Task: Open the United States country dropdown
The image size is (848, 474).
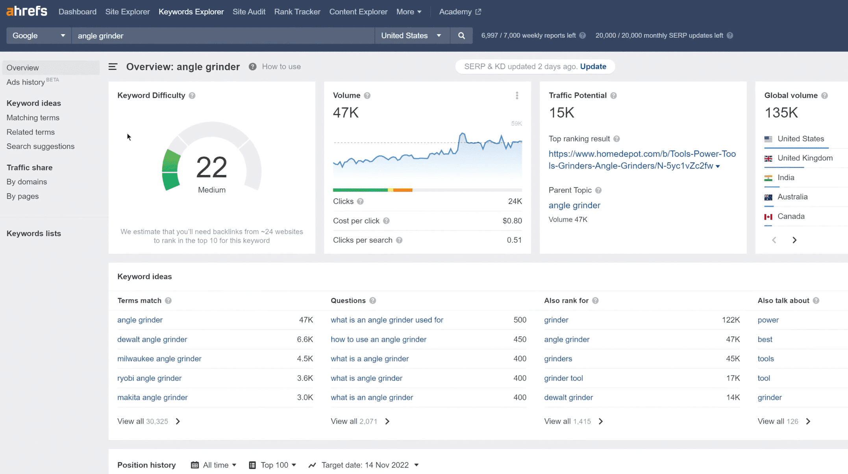Action: point(411,36)
